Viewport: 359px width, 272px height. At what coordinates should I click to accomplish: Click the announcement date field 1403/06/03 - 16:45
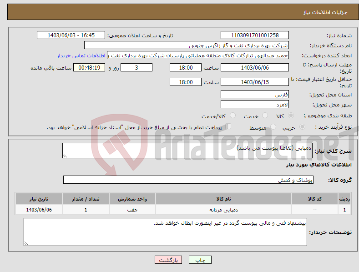point(71,35)
